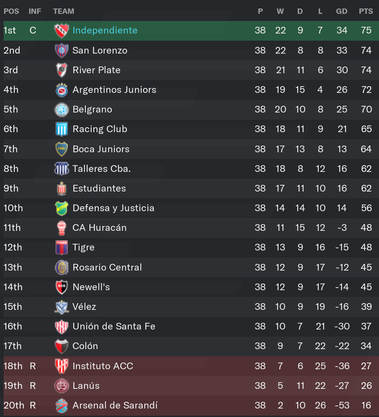Sort table by TEAM column header

point(63,11)
